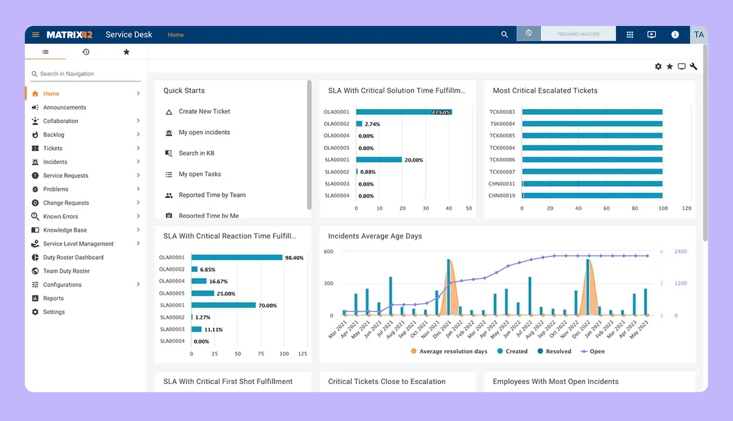Open dashboard settings gear icon
Viewport: 733px width, 421px height.
click(x=658, y=66)
